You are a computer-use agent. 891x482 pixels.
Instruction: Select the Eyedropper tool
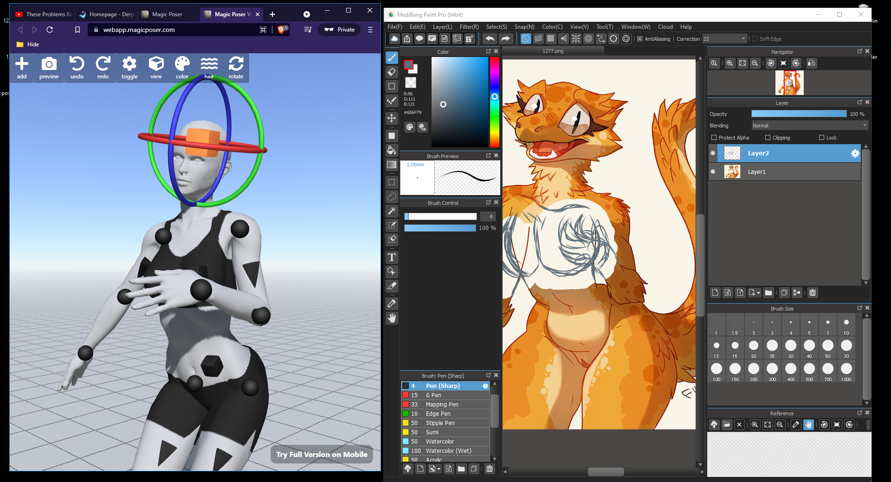click(x=392, y=304)
